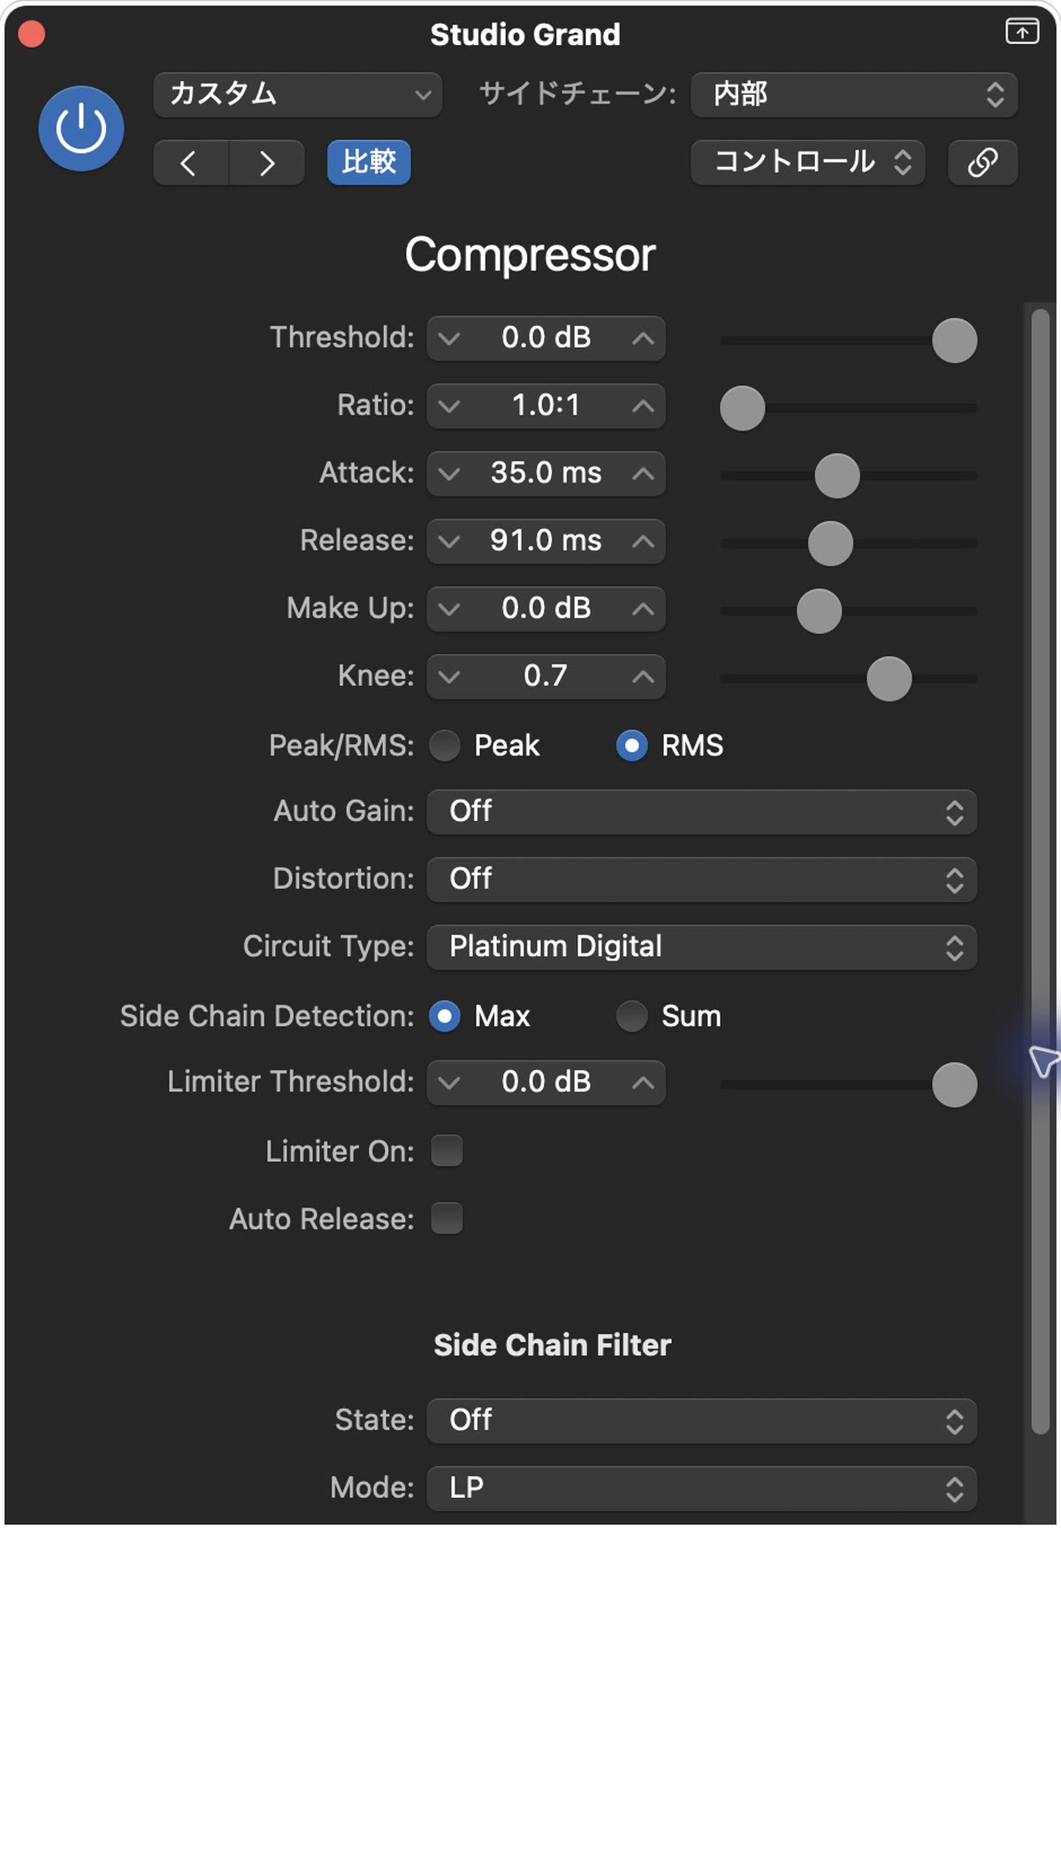Open the Auto Gain dropdown

(x=702, y=812)
